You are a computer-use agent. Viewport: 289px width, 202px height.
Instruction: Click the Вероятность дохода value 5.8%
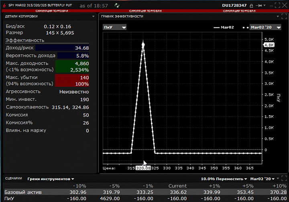83,56
